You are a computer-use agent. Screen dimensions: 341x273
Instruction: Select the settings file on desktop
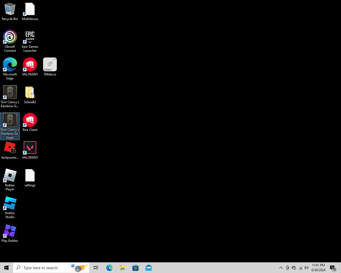(30, 178)
